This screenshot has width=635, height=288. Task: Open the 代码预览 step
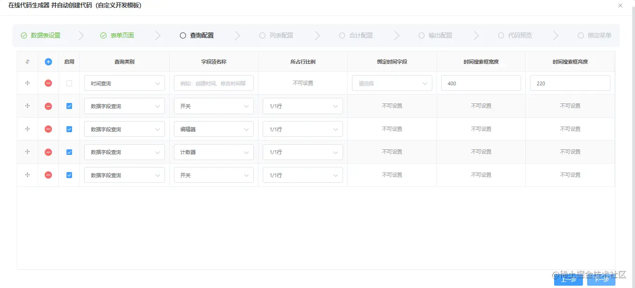[x=519, y=35]
